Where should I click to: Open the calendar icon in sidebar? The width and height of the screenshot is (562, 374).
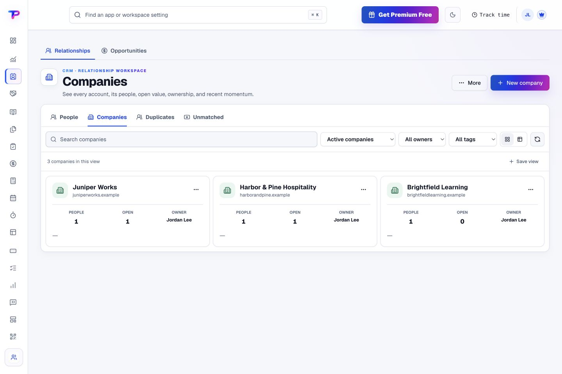pos(13,198)
